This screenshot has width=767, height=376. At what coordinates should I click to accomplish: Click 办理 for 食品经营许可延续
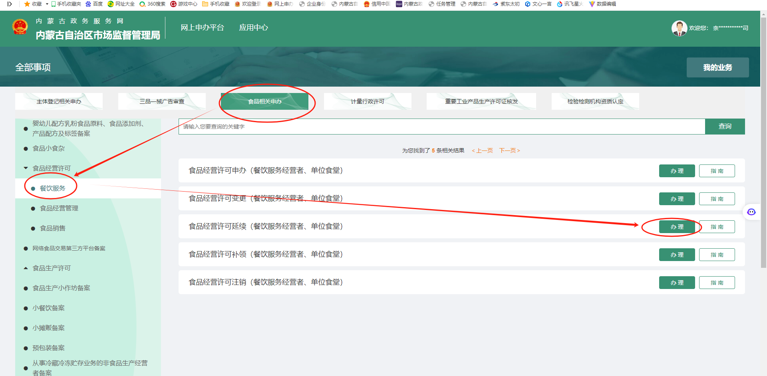[677, 227]
